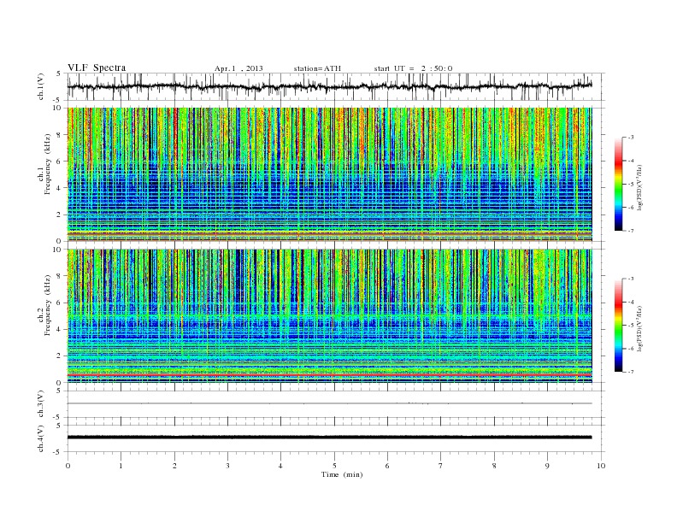This screenshot has height=523, width=677.
Task: Click ch.1 colorbar label 'log(PSD)(V²/Hz)'
Action: point(639,188)
